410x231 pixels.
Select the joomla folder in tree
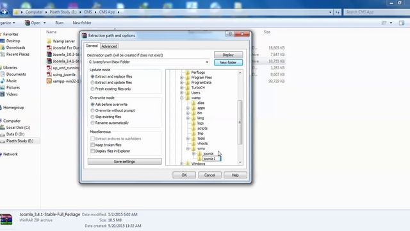point(208,154)
